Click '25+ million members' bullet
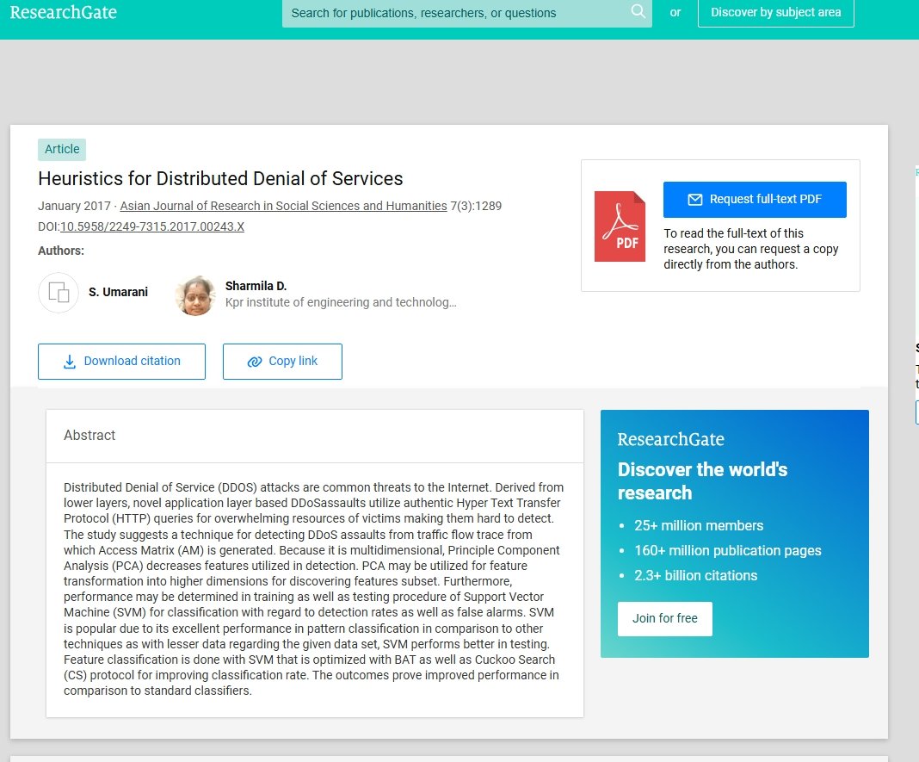The height and width of the screenshot is (762, 919). click(699, 525)
